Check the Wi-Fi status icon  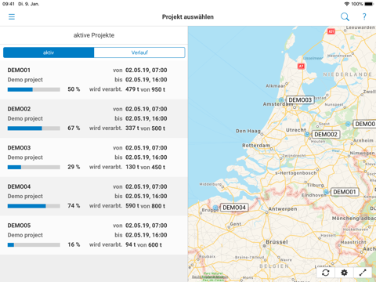click(x=347, y=4)
